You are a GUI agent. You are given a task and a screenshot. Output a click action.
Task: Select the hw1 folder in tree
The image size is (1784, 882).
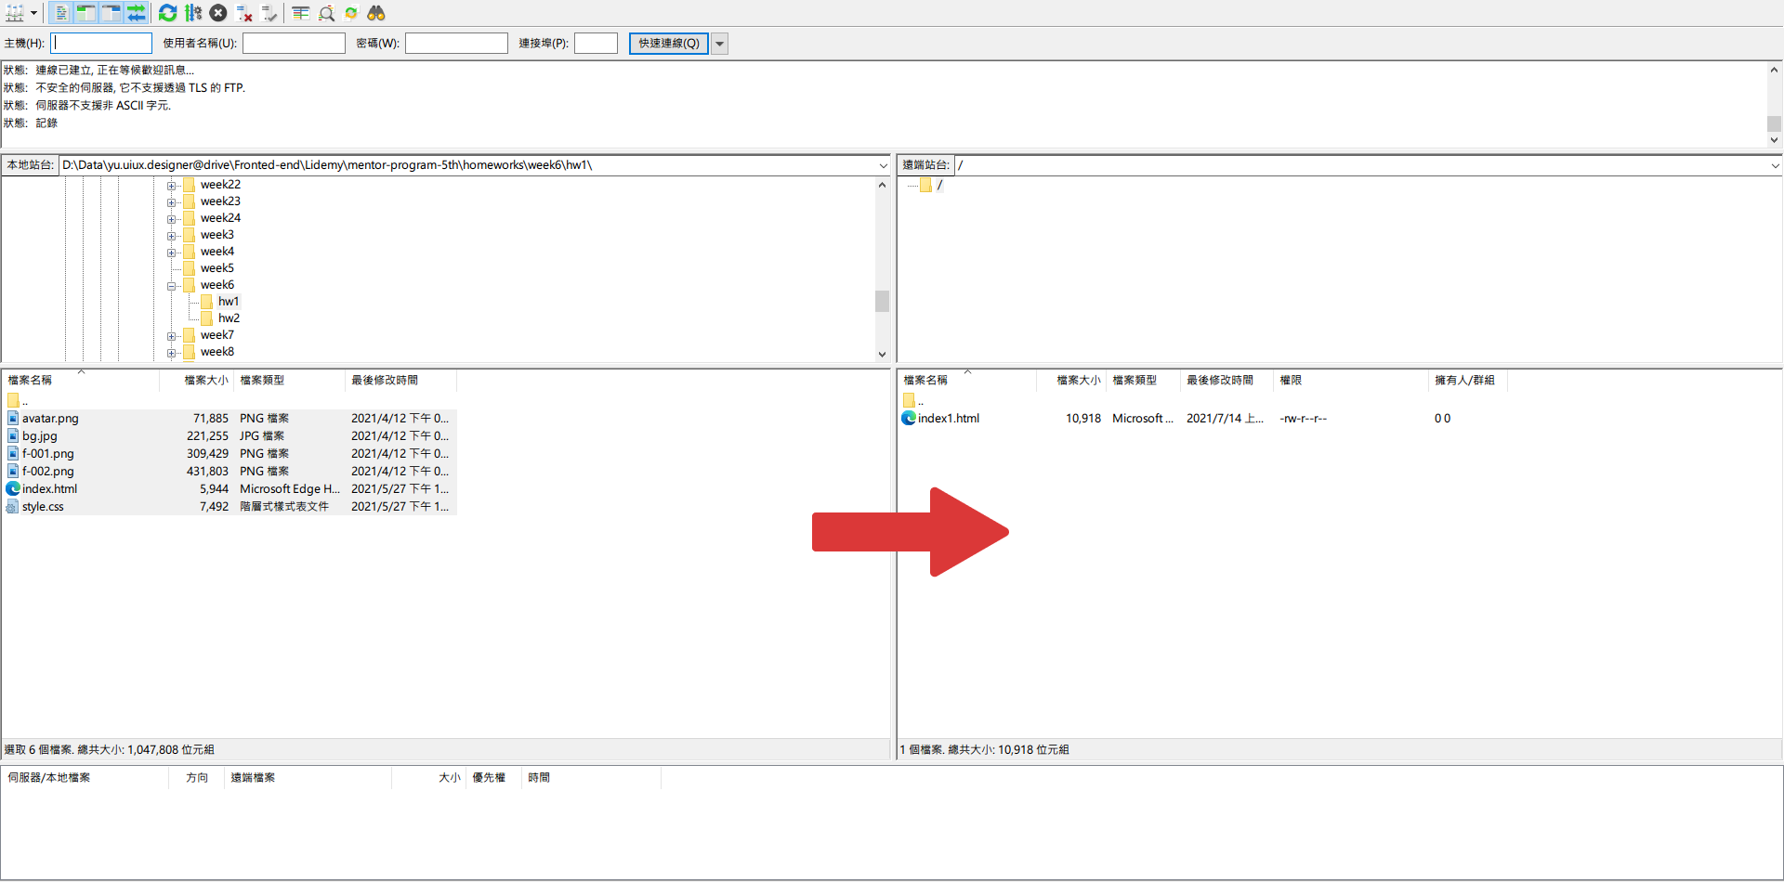click(x=229, y=302)
